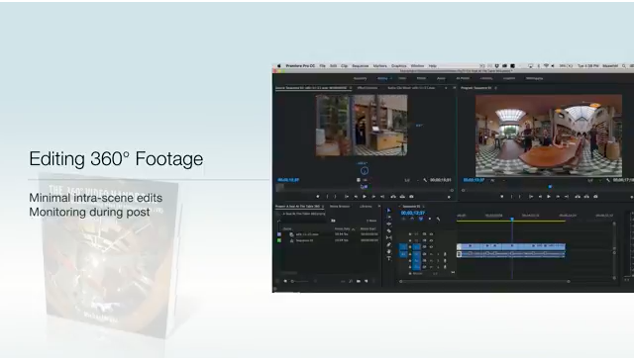Open Program monitor settings wrench
This screenshot has height=360, width=634.
coord(608,180)
